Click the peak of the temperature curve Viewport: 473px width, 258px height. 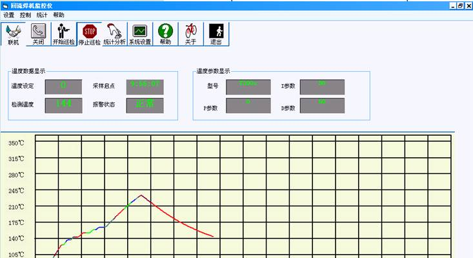(141, 195)
